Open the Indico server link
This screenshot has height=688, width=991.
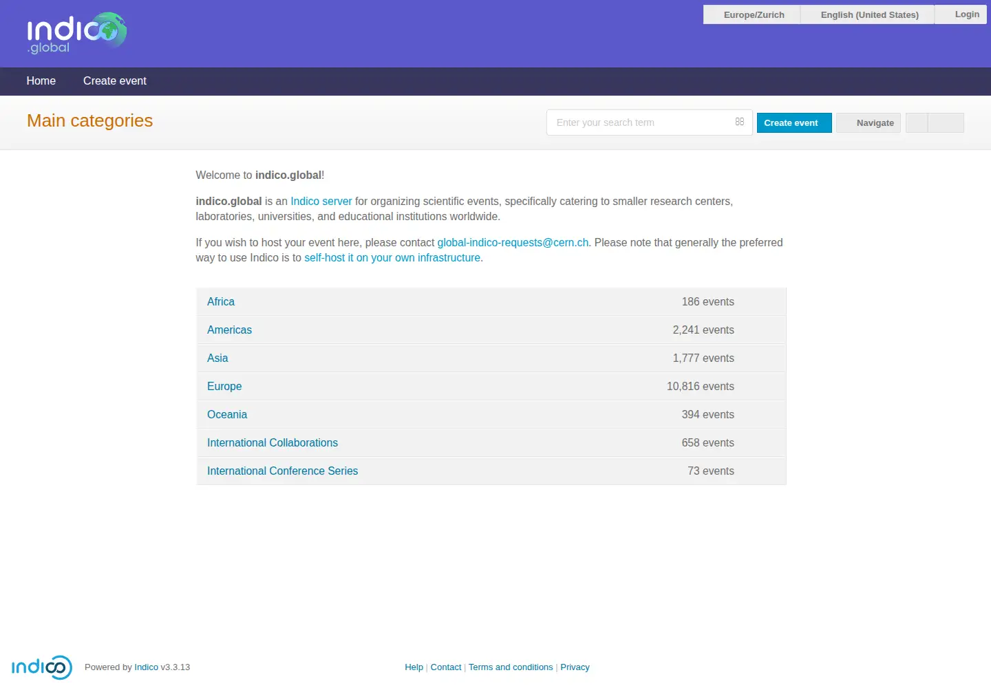click(321, 202)
